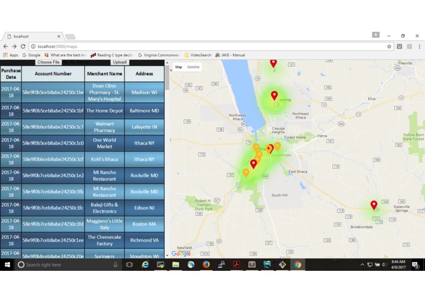
Task: Go back using browser back arrow
Action: coord(6,46)
